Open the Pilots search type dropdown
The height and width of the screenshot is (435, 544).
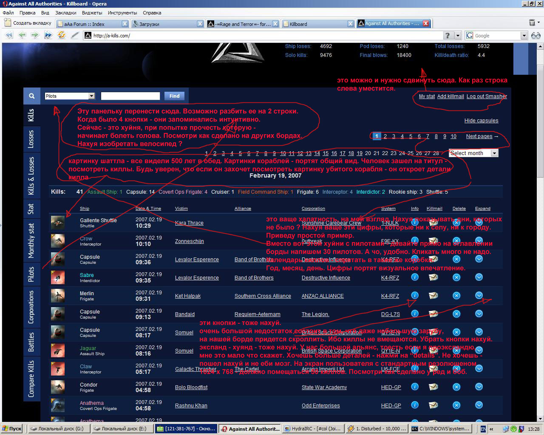click(70, 96)
